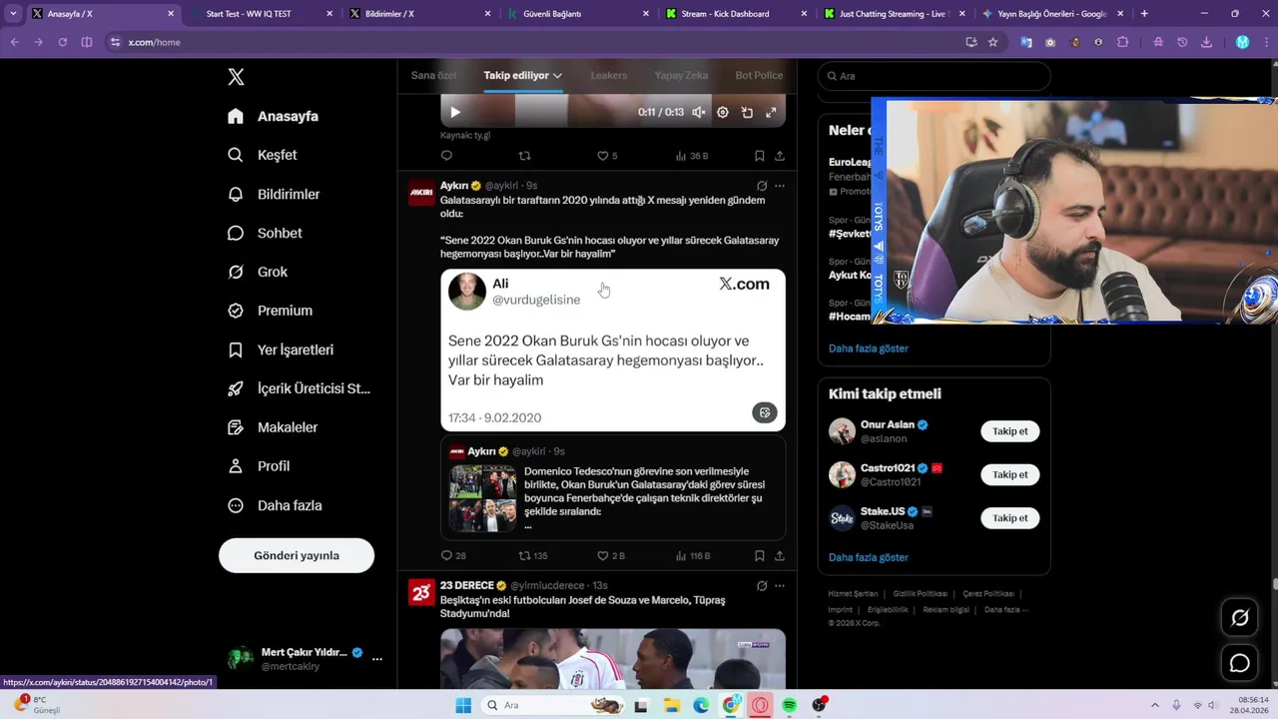View 36 B analytics on top post
Screen dimensions: 1278x719
[692, 156]
